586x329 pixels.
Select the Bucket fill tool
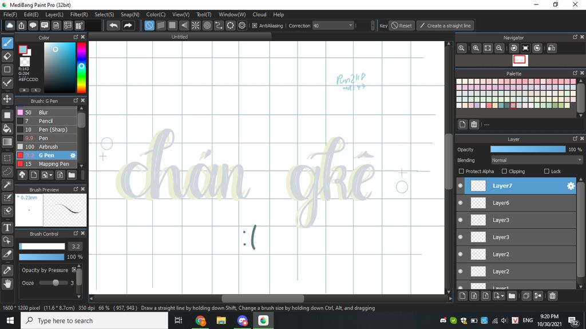(7, 129)
